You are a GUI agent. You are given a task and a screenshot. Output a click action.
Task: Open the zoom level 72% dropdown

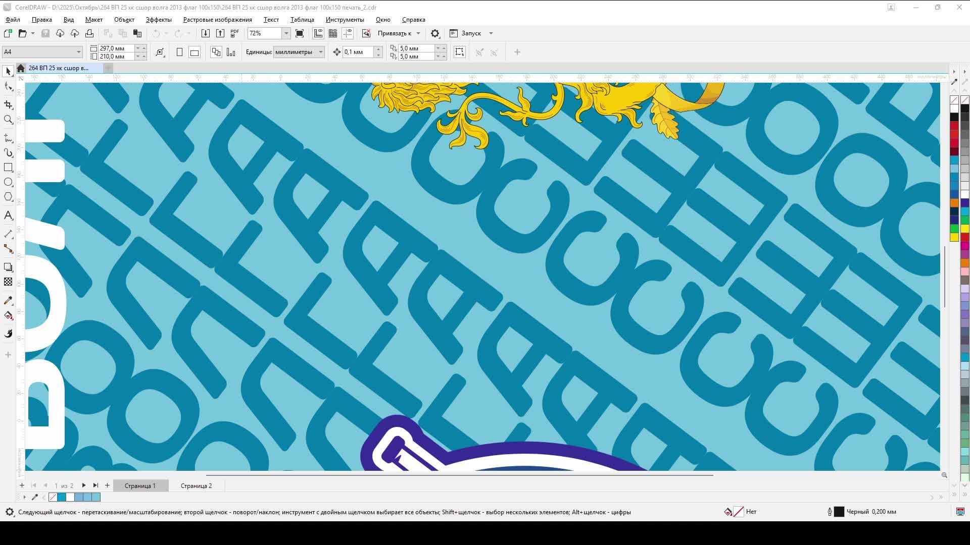point(286,33)
